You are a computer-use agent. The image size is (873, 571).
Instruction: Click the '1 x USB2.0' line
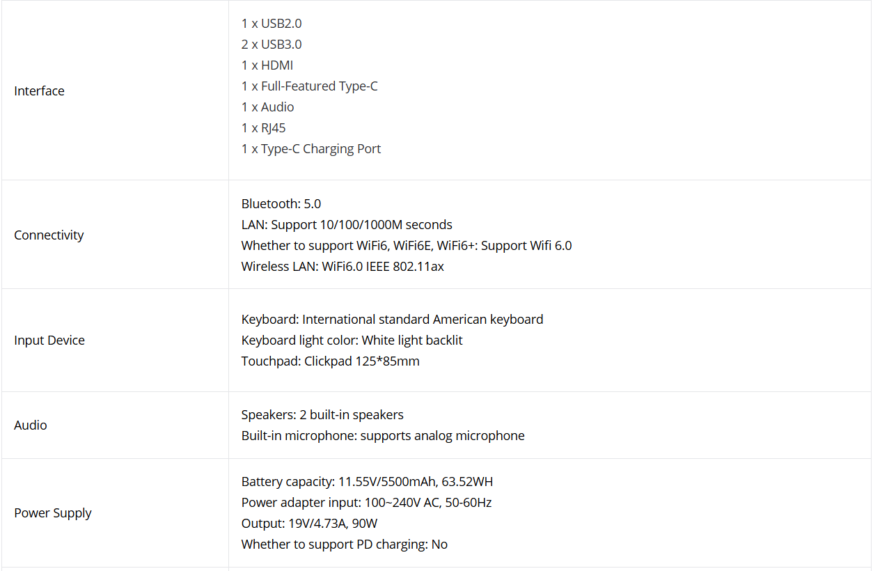272,24
